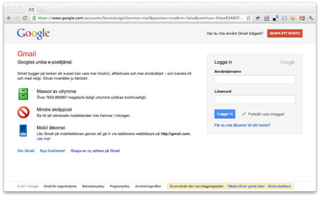
Task: Click the blue Logga in button
Action: (225, 114)
